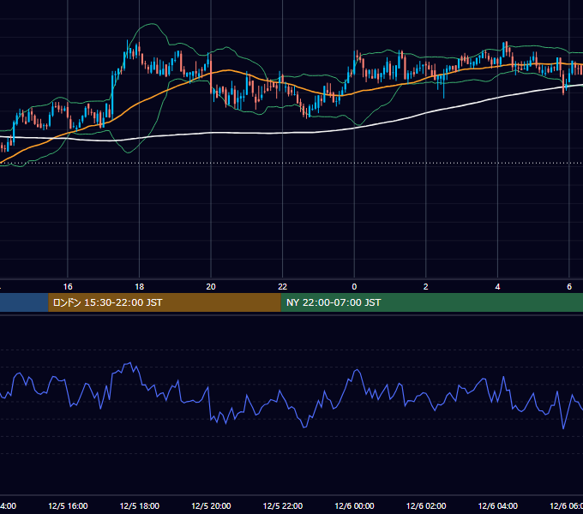This screenshot has height=514, width=583.
Task: Click the 20 hour label on upper axis
Action: click(211, 287)
